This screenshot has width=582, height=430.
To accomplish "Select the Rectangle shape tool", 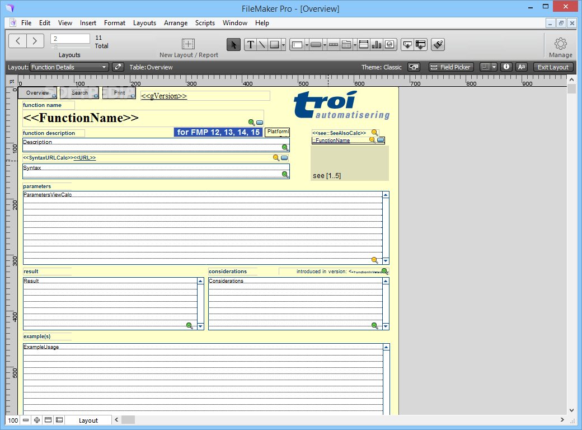I will [274, 45].
